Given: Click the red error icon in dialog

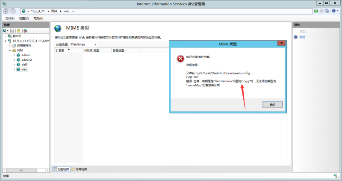Looking at the screenshot, I should click(180, 59).
